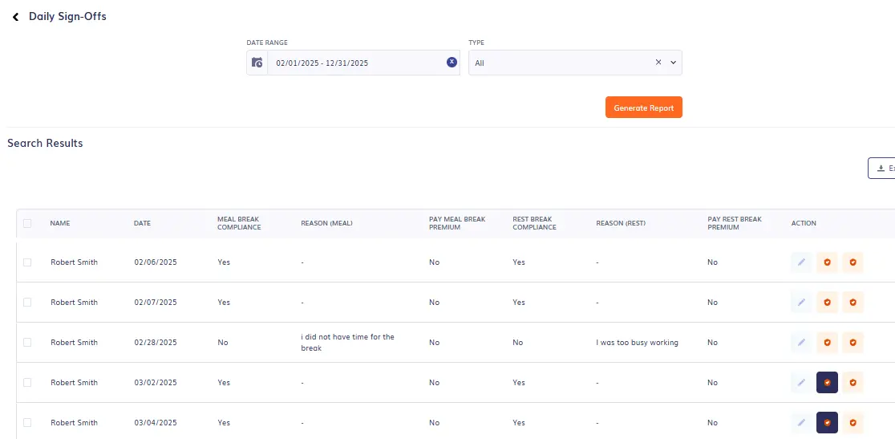Open the date range calendar icon
This screenshot has height=439, width=895.
[x=257, y=63]
